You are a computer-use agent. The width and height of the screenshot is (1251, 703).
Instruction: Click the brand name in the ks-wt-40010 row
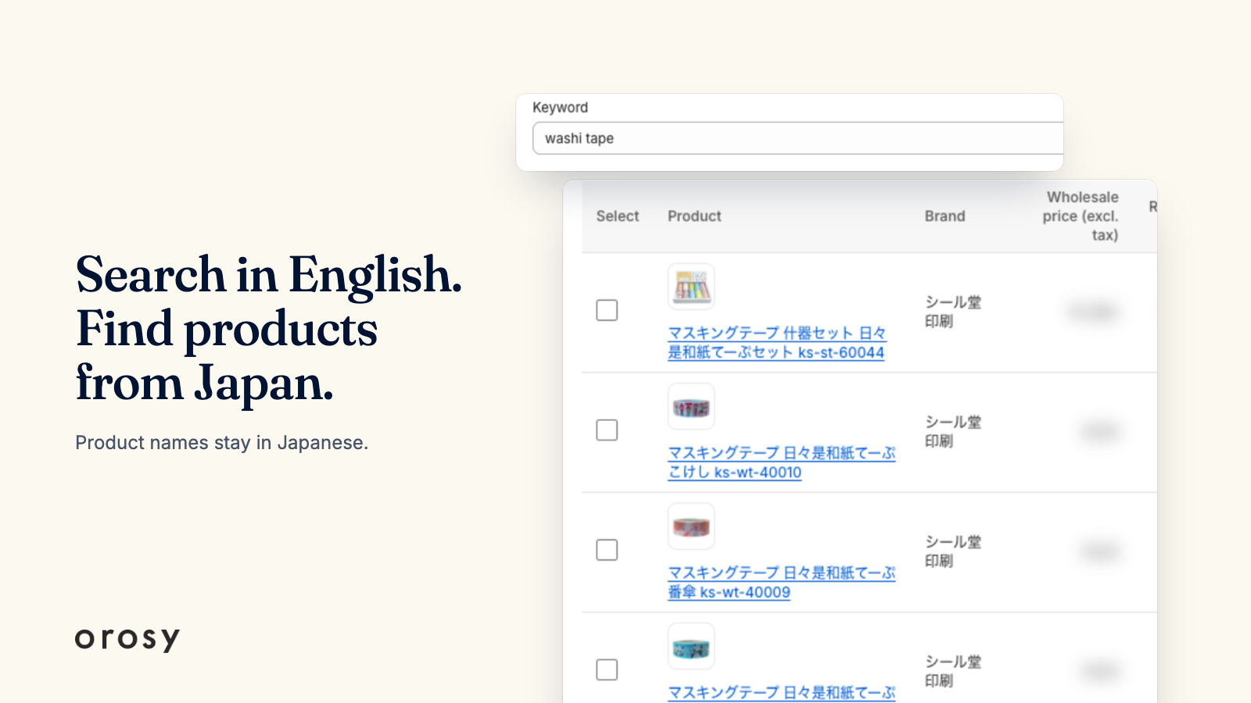pos(952,431)
